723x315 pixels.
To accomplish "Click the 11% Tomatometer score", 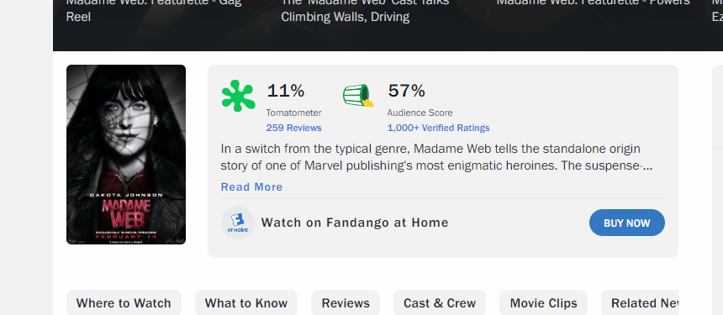I will coord(286,91).
